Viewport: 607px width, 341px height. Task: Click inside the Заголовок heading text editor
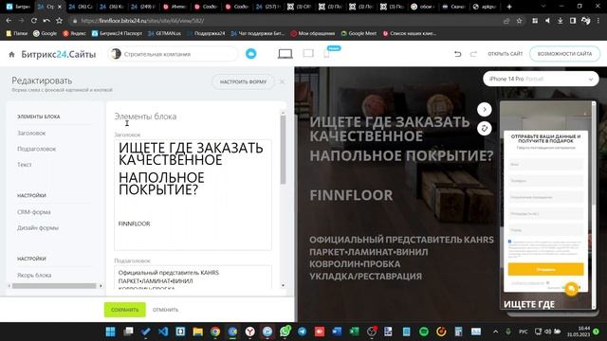click(x=193, y=195)
